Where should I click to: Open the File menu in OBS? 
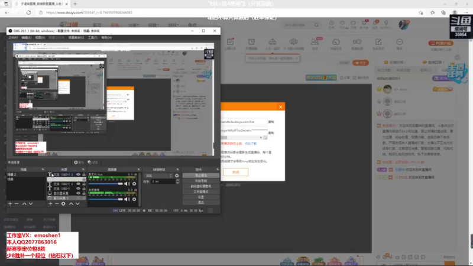tap(13, 38)
